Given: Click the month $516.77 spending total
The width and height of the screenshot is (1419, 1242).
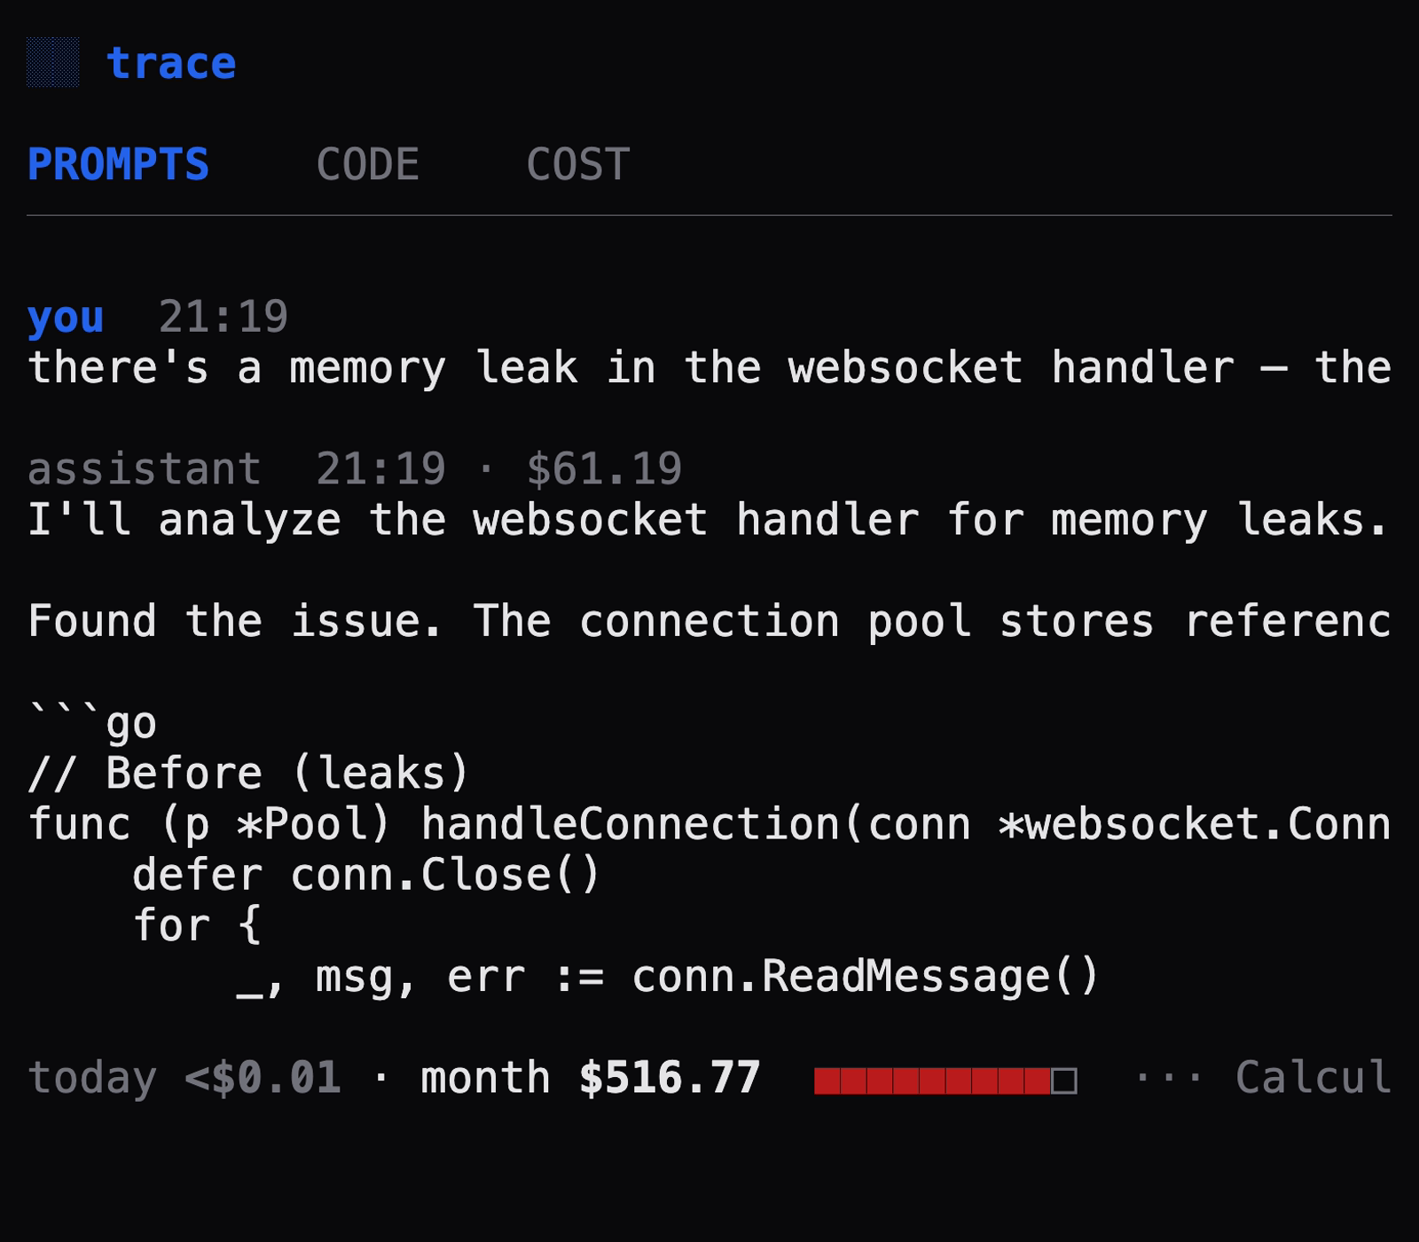Looking at the screenshot, I should (x=585, y=1078).
